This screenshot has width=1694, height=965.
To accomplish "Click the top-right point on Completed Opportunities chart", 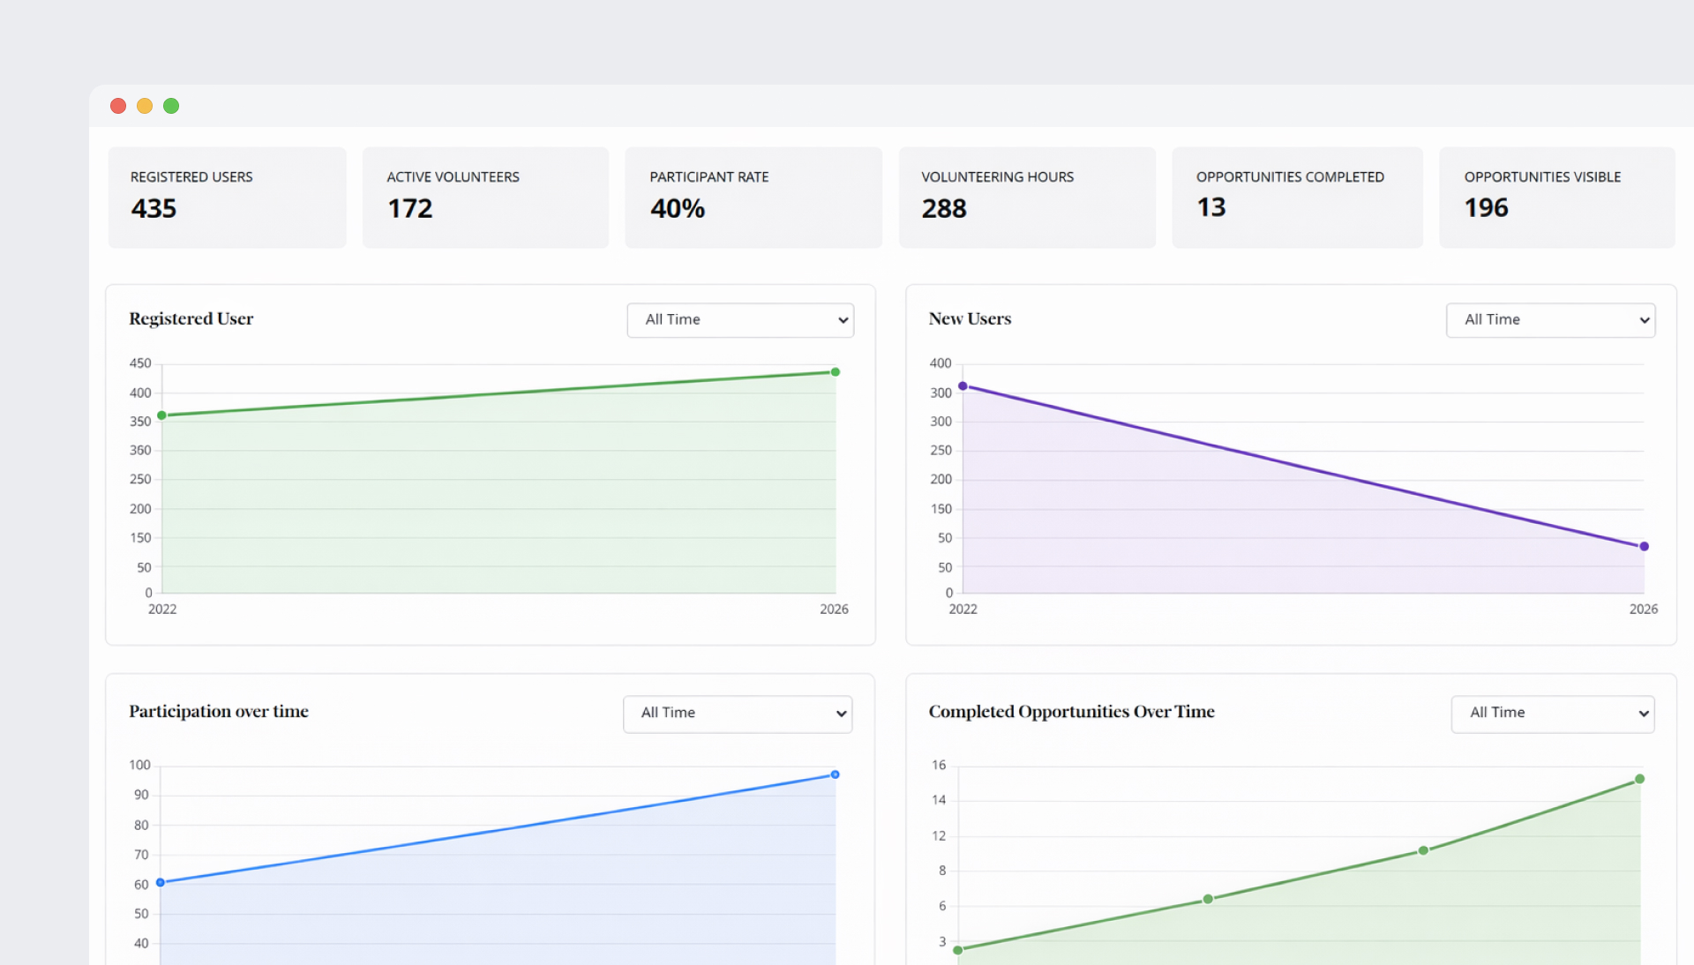I will pyautogui.click(x=1639, y=779).
